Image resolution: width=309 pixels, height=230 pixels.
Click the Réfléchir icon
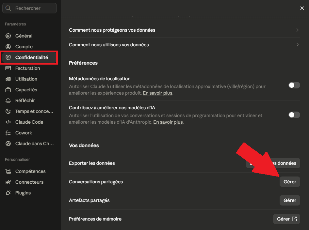[x=8, y=100]
